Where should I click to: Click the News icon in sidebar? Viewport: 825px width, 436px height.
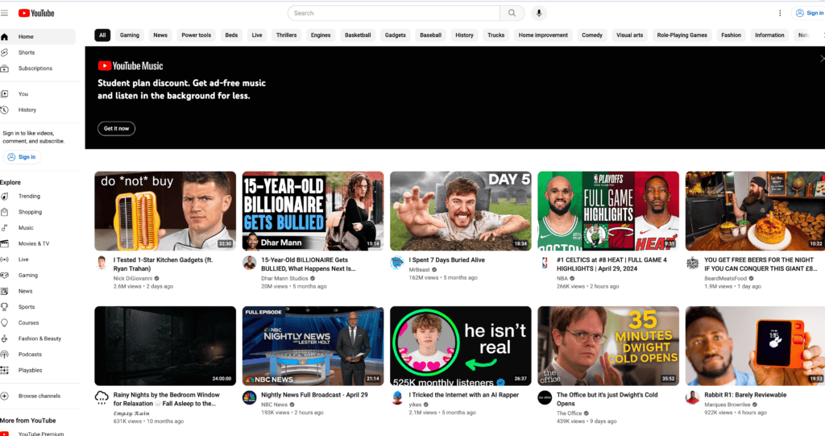pyautogui.click(x=5, y=291)
